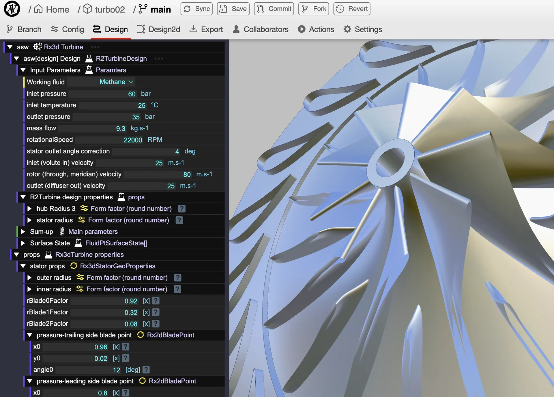Collapse pressure-leading side blade point
This screenshot has height=397, width=554.
pos(29,381)
